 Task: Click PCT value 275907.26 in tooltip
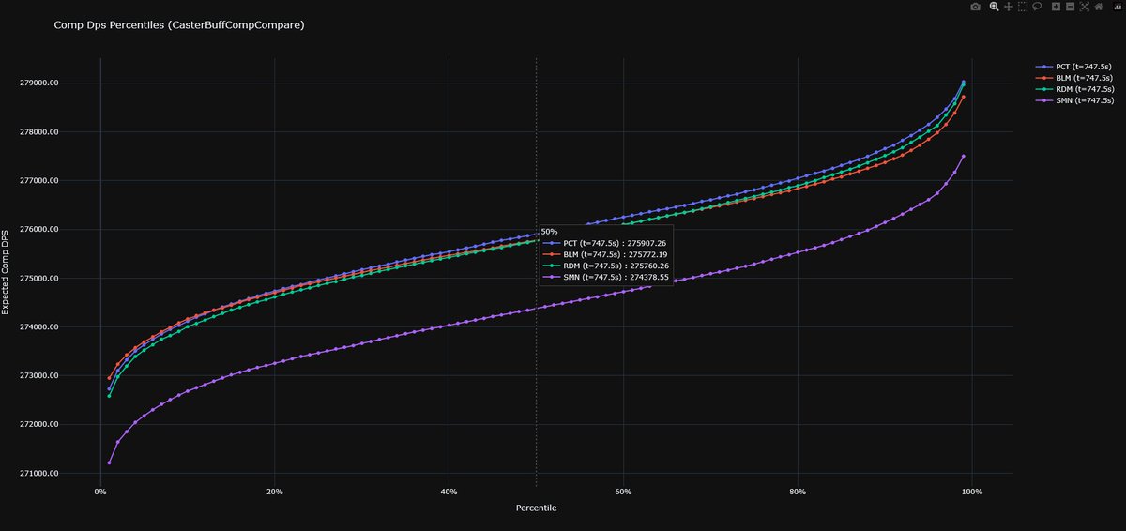tap(648, 242)
